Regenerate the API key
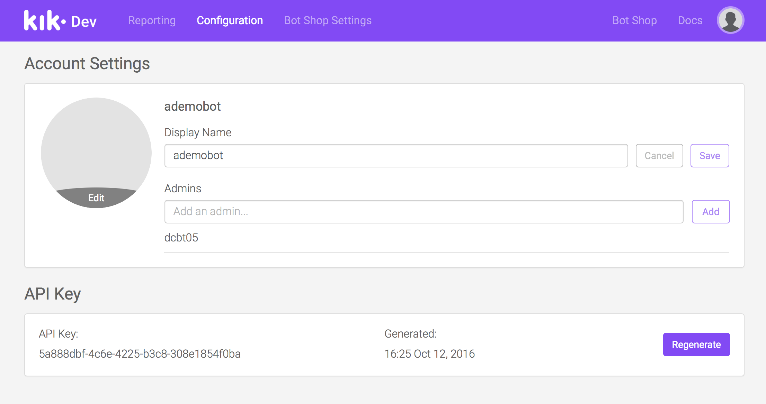The height and width of the screenshot is (404, 766). tap(696, 345)
